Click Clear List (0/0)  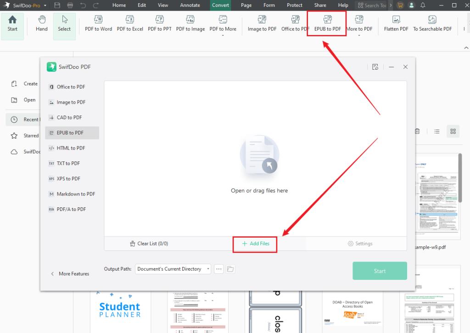(149, 244)
